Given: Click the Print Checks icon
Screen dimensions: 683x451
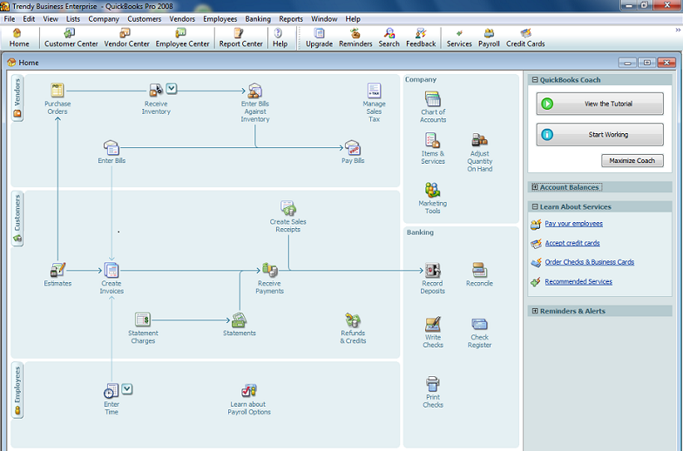Looking at the screenshot, I should (432, 384).
